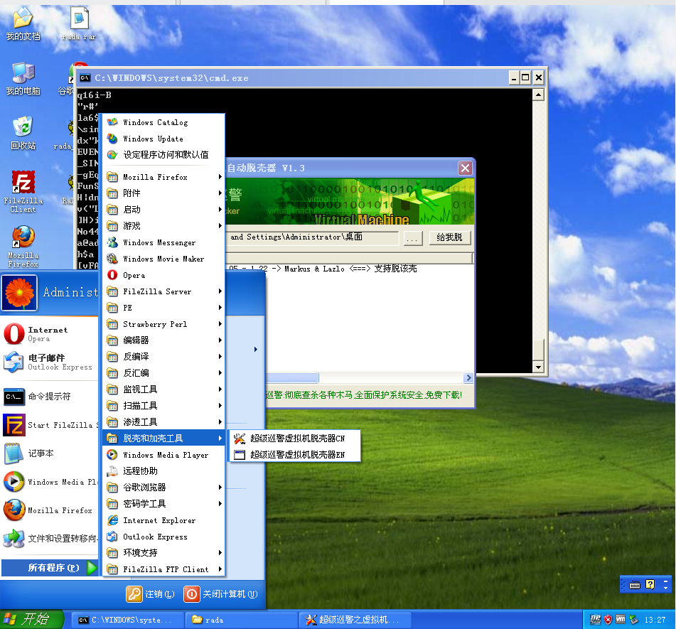Expand the Strawberry Perl submenu
Screen dimensions: 676x629
tap(163, 324)
